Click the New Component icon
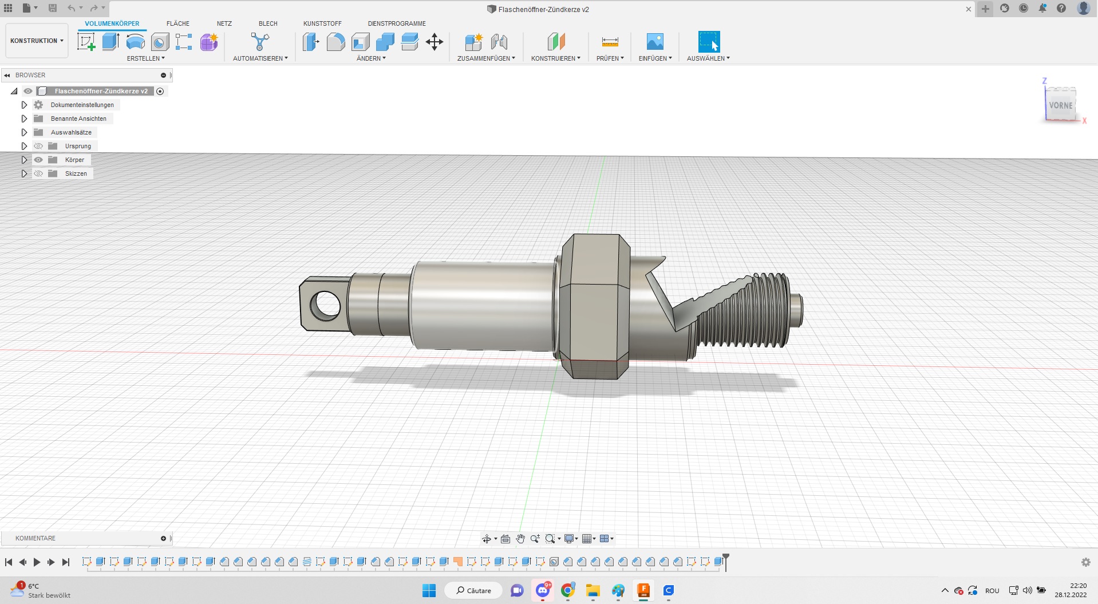 473,42
